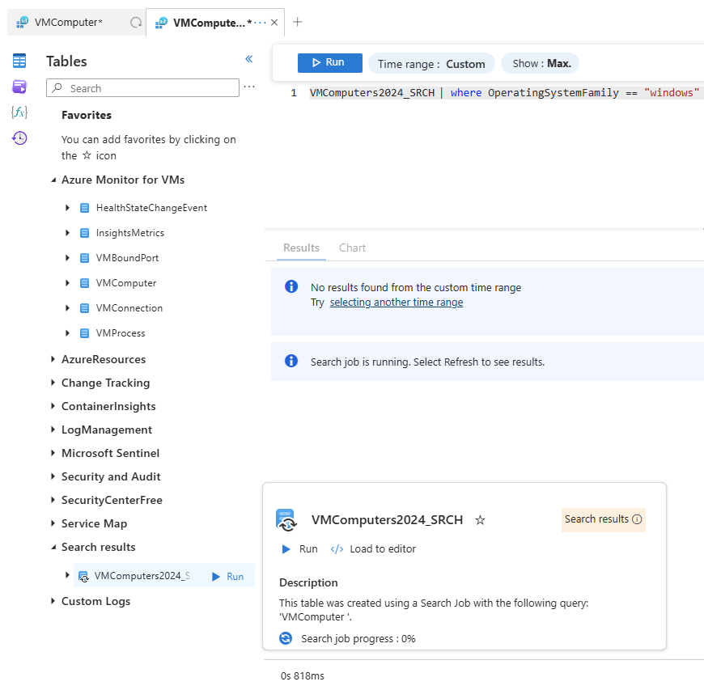Open the Query history clock icon

[x=19, y=138]
